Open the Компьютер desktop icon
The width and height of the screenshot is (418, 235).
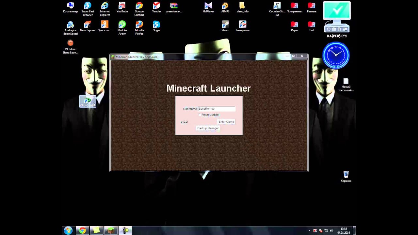pos(70,8)
